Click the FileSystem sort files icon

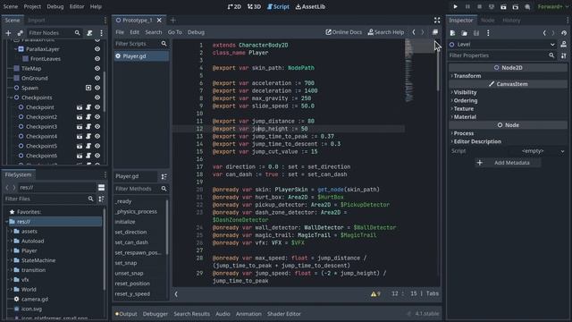click(x=101, y=199)
